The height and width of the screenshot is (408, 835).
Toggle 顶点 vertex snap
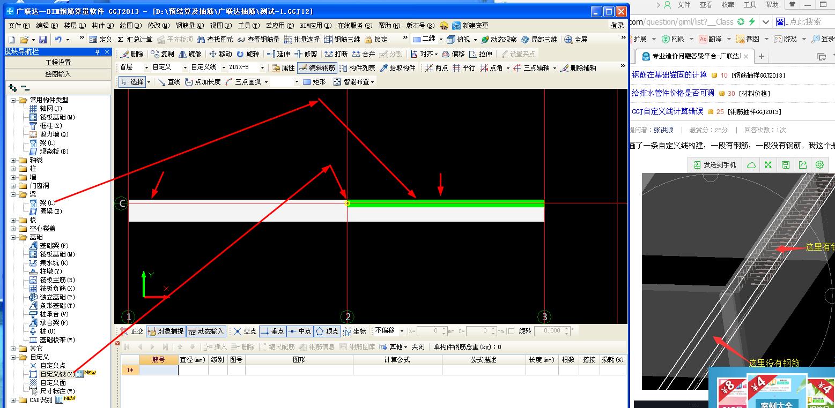(327, 331)
